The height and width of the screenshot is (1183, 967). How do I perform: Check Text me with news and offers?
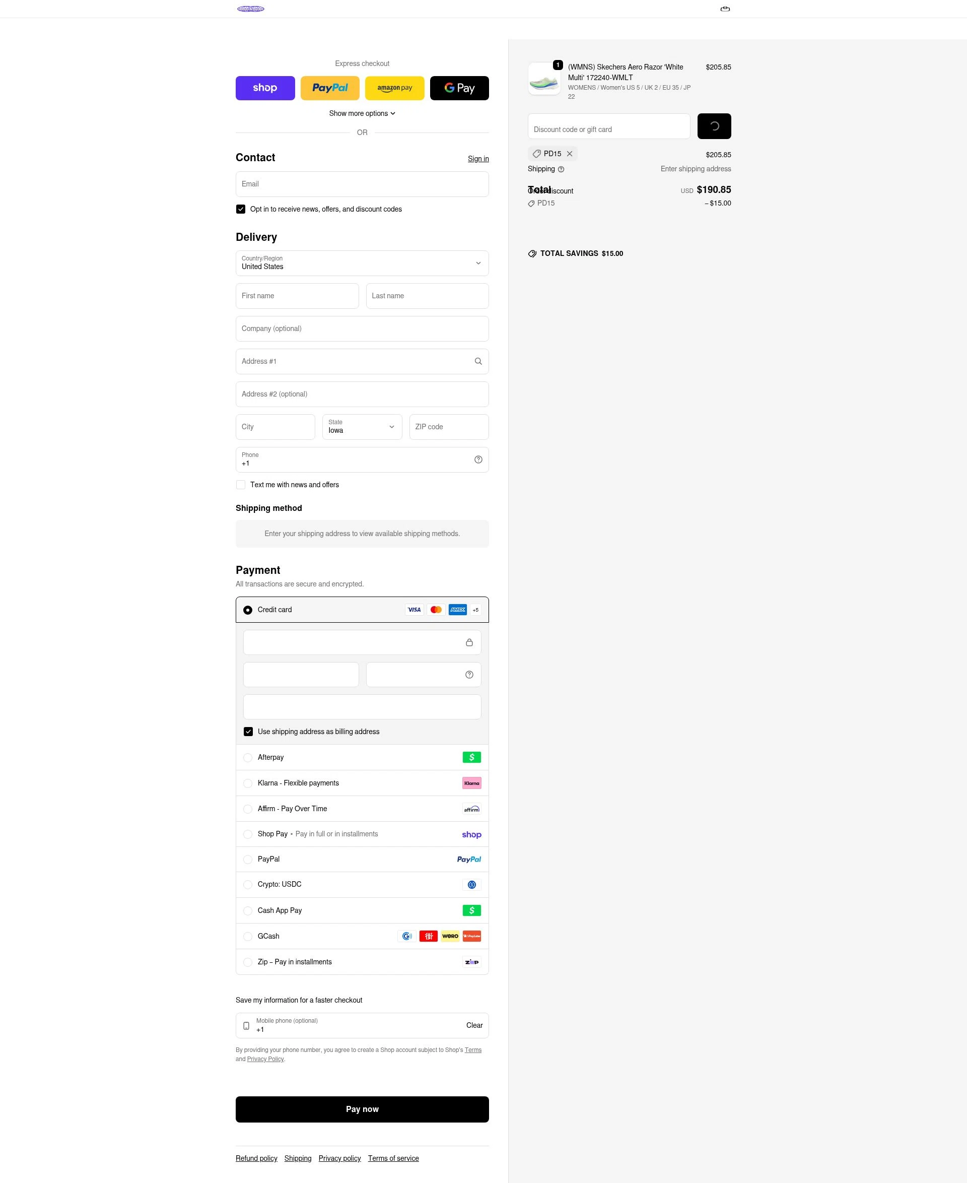coord(241,485)
